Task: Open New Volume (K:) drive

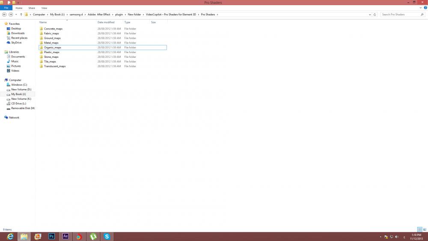Action: (x=21, y=99)
